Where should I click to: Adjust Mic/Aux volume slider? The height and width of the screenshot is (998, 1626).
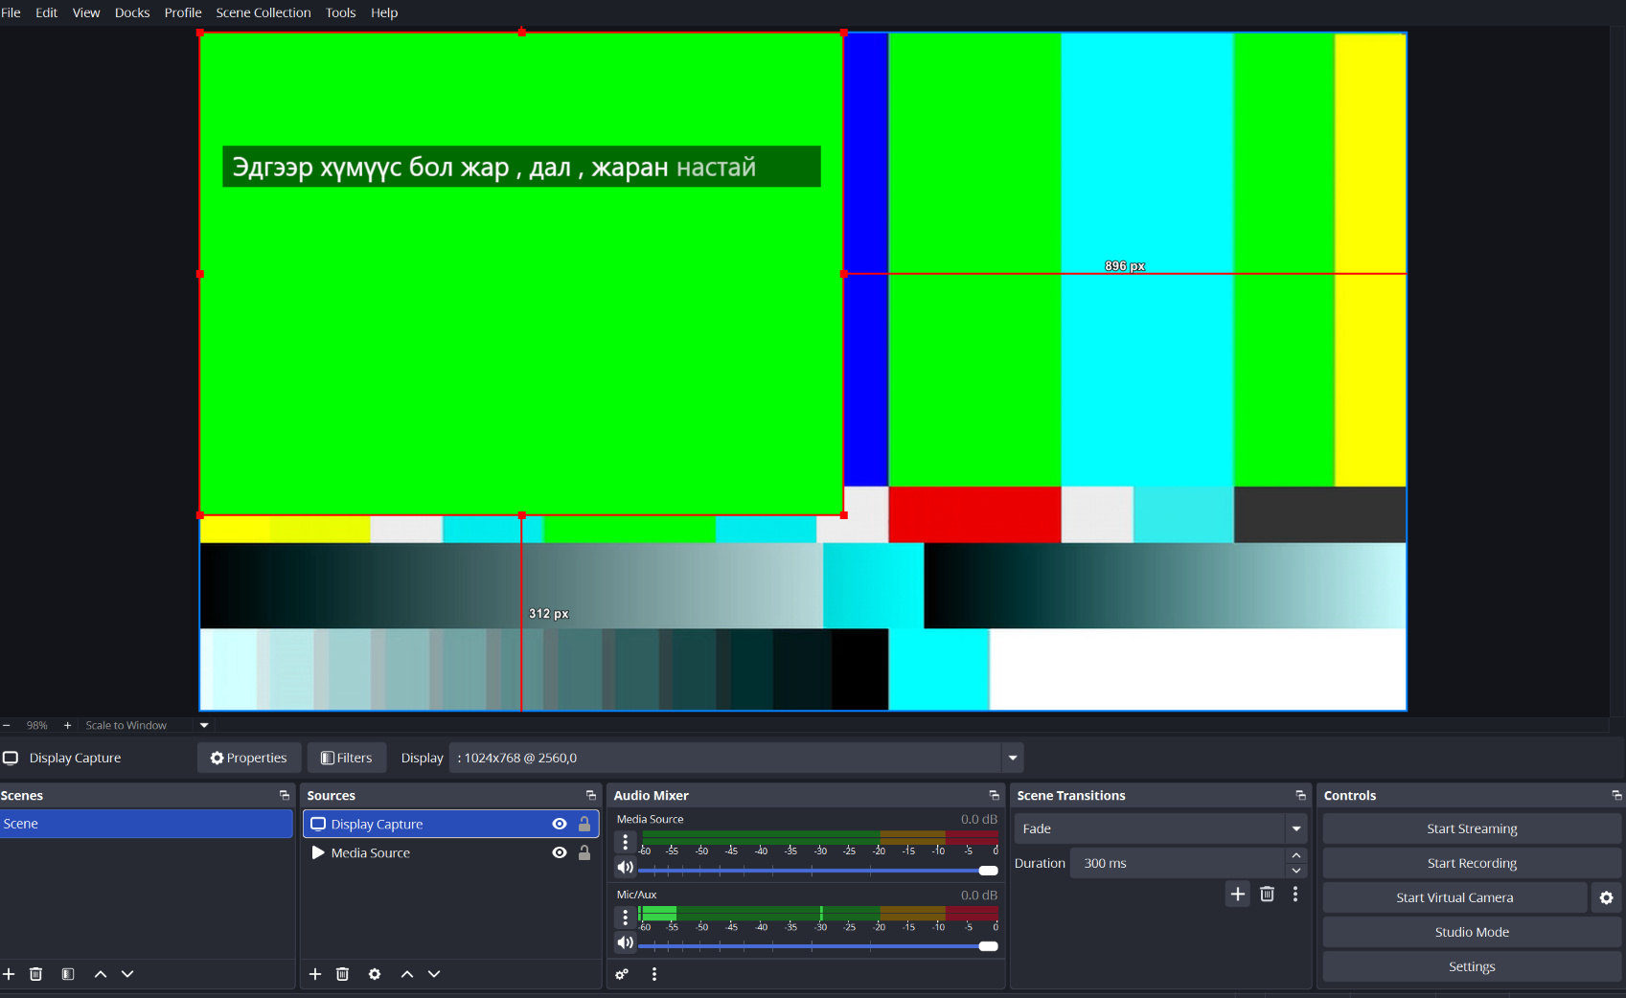click(x=818, y=946)
